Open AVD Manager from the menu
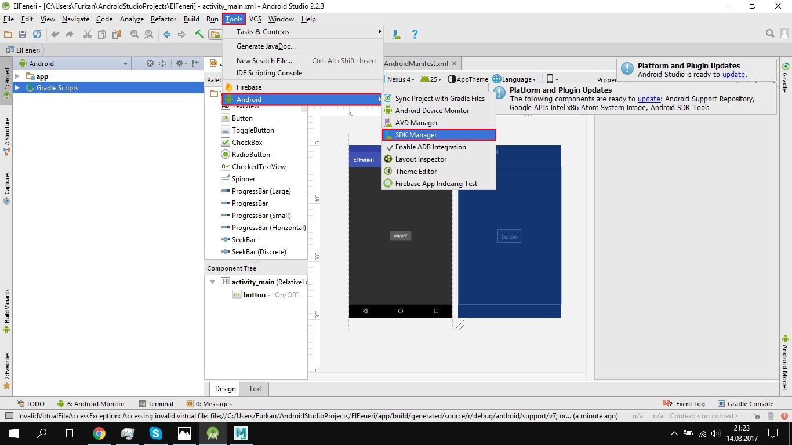 [x=438, y=123]
